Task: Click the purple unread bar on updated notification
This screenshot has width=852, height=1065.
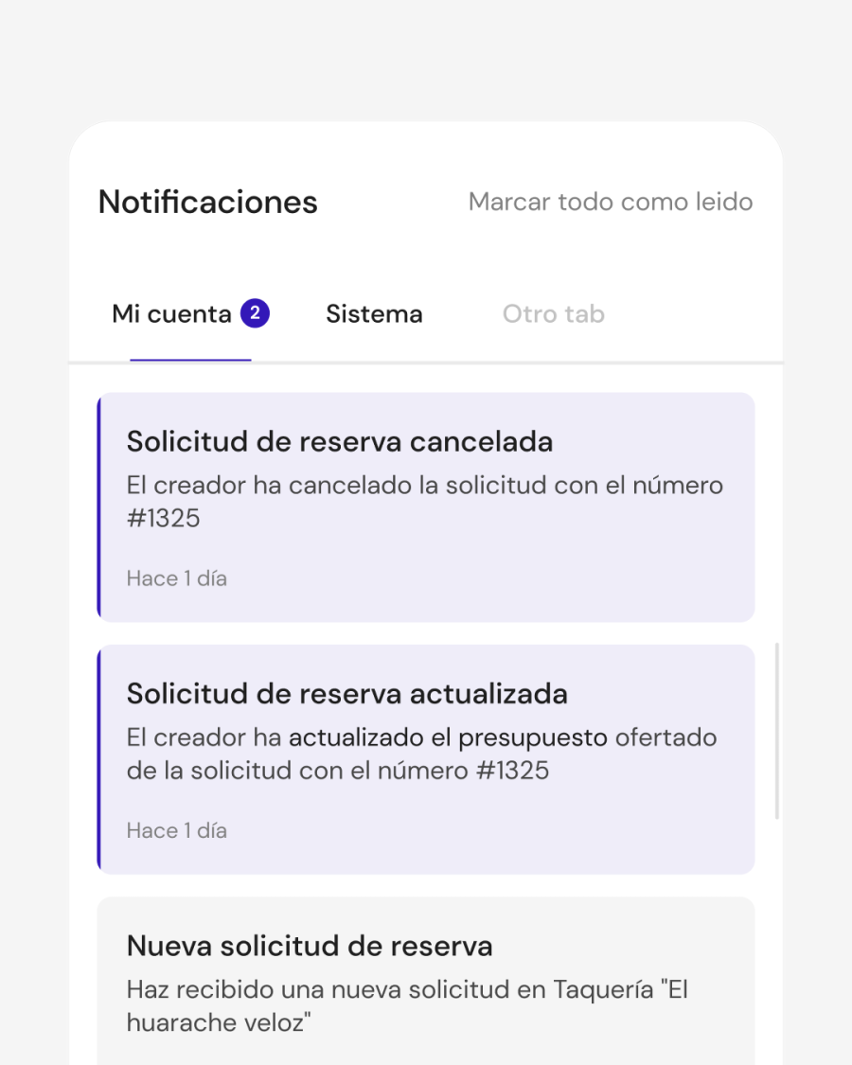Action: coord(98,759)
